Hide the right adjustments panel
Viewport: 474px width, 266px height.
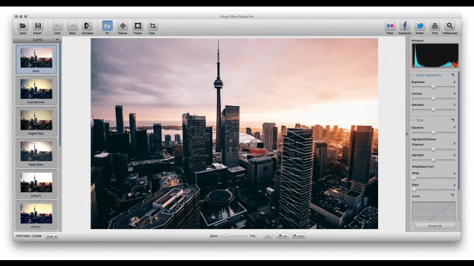click(406, 134)
